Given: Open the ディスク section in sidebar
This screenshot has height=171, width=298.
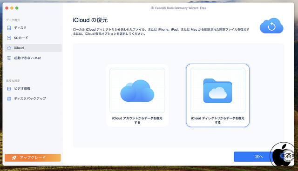Looking at the screenshot, I should click(x=33, y=28).
